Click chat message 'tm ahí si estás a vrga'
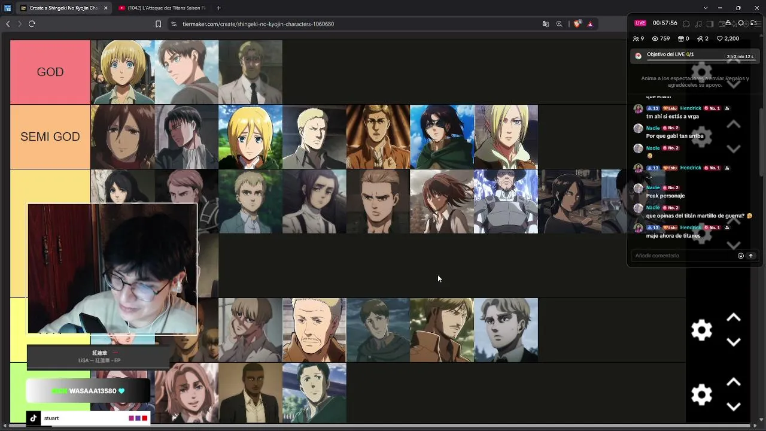 tap(672, 116)
